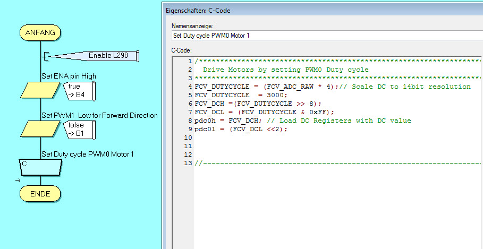Click the 'Set Duty cycle PWM0 Motor 1' flowchart label

[88, 154]
